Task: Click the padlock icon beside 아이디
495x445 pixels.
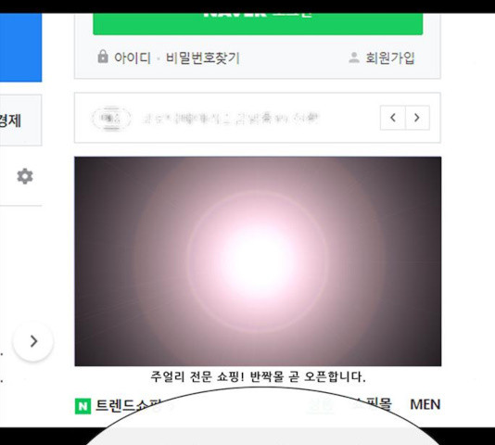Action: (103, 57)
